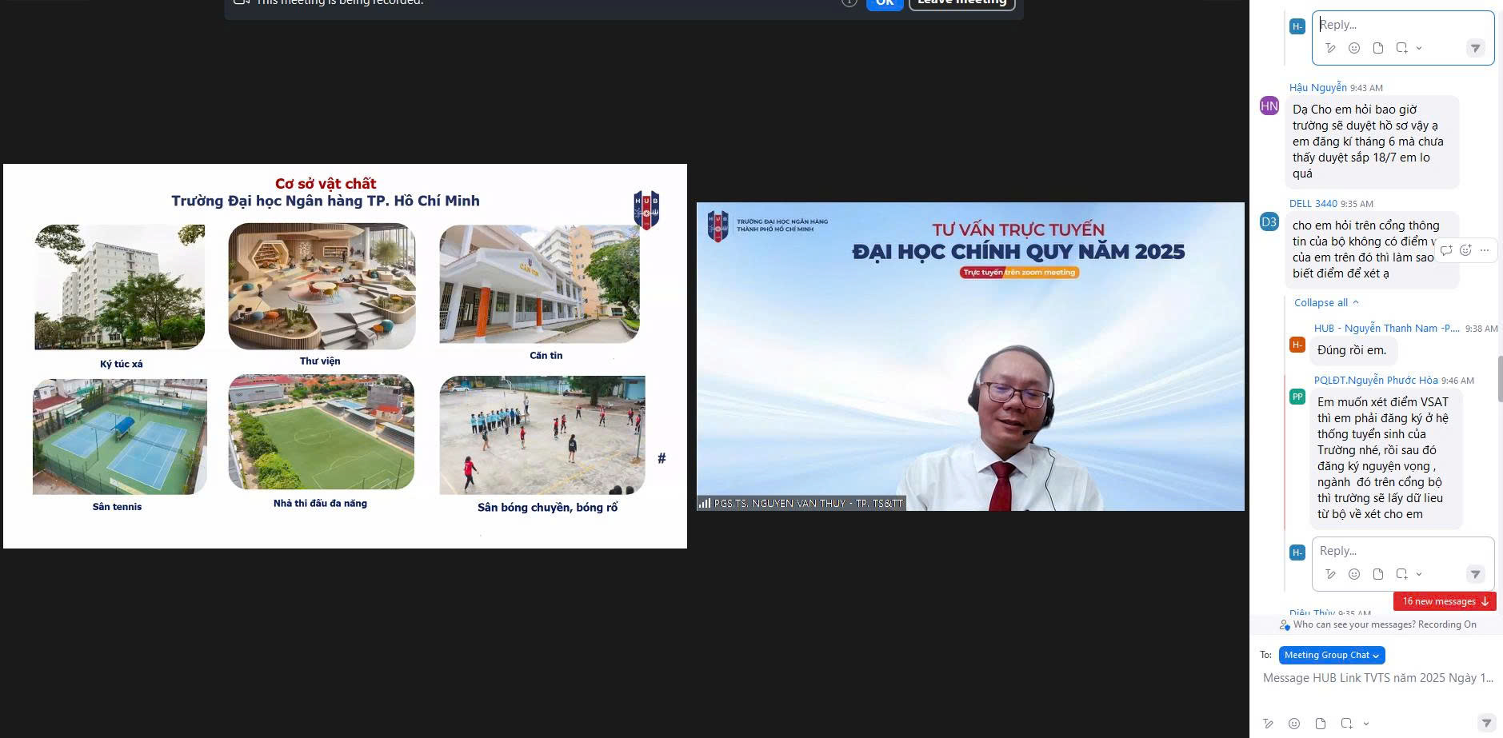Screen dimensions: 1503x738
Task: Jump to 16 new messages
Action: pyautogui.click(x=1445, y=601)
